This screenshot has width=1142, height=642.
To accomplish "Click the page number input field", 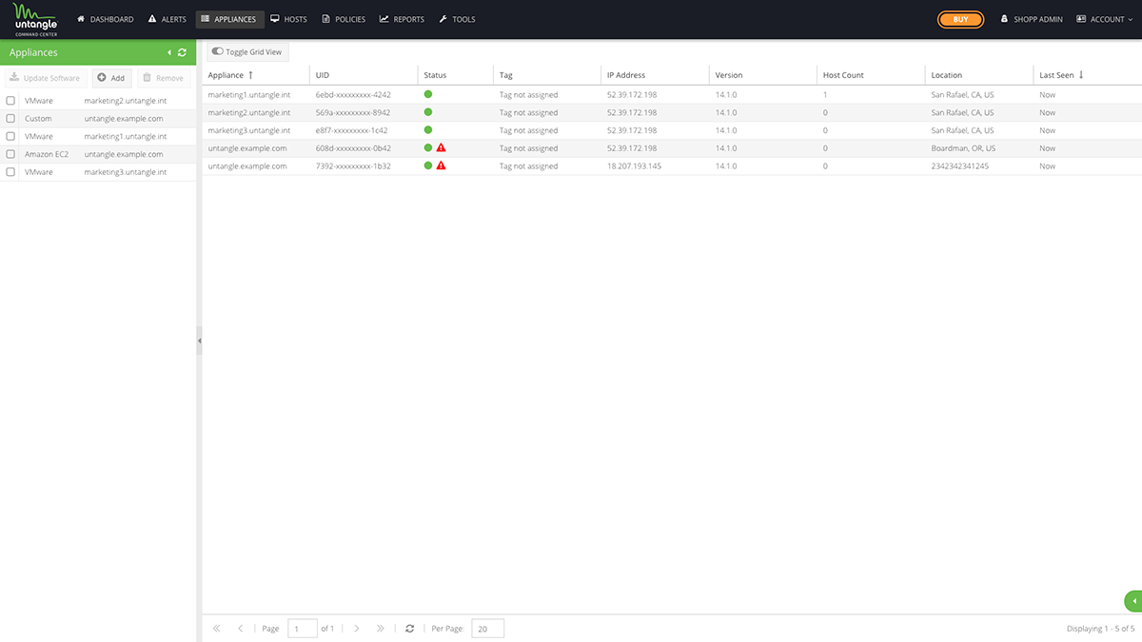I will pos(302,629).
